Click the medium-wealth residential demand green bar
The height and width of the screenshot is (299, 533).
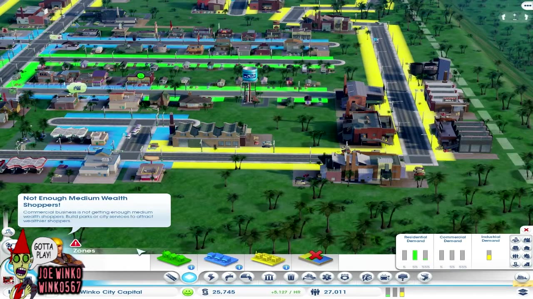pyautogui.click(x=415, y=255)
